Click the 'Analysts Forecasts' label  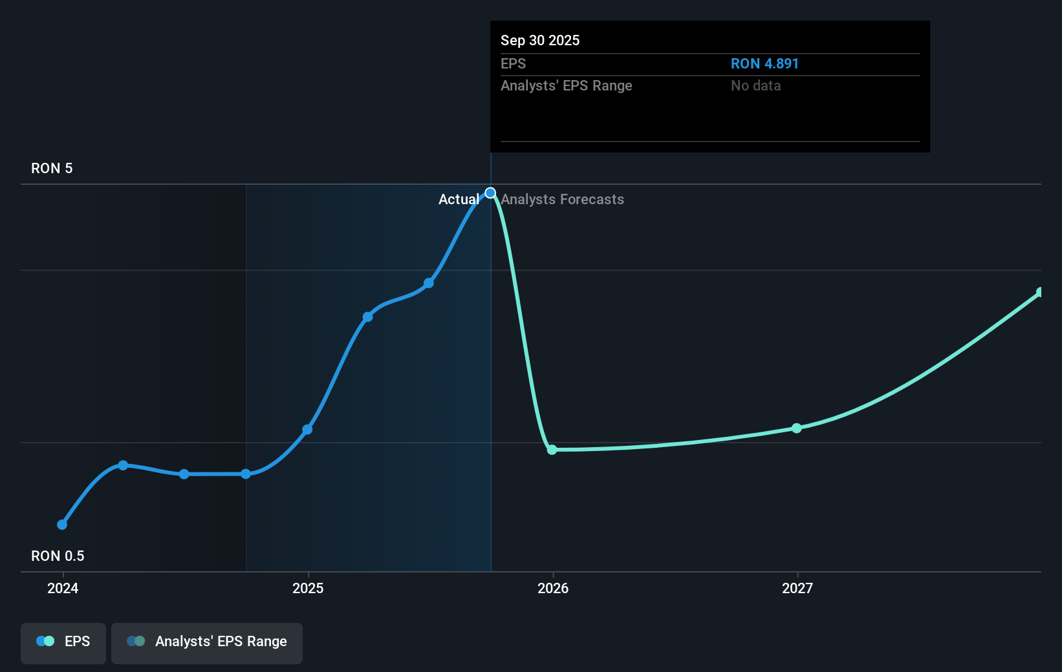(562, 200)
